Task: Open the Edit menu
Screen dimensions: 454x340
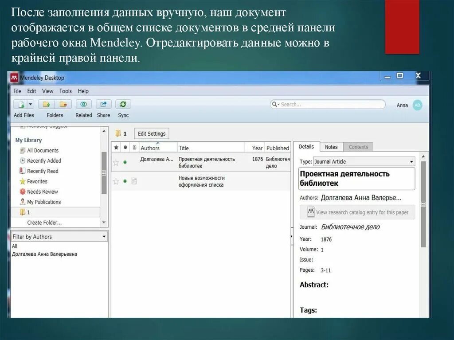Action: point(31,91)
